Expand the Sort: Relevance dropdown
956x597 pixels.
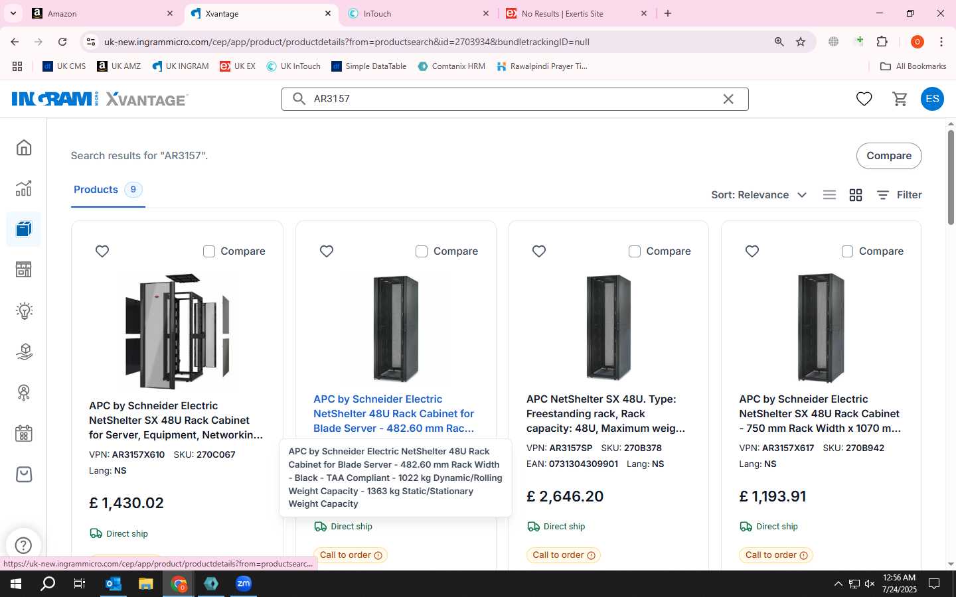(x=759, y=195)
